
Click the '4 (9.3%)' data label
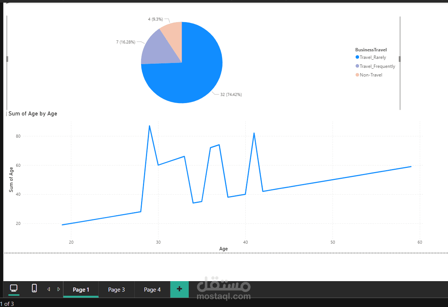(x=155, y=19)
